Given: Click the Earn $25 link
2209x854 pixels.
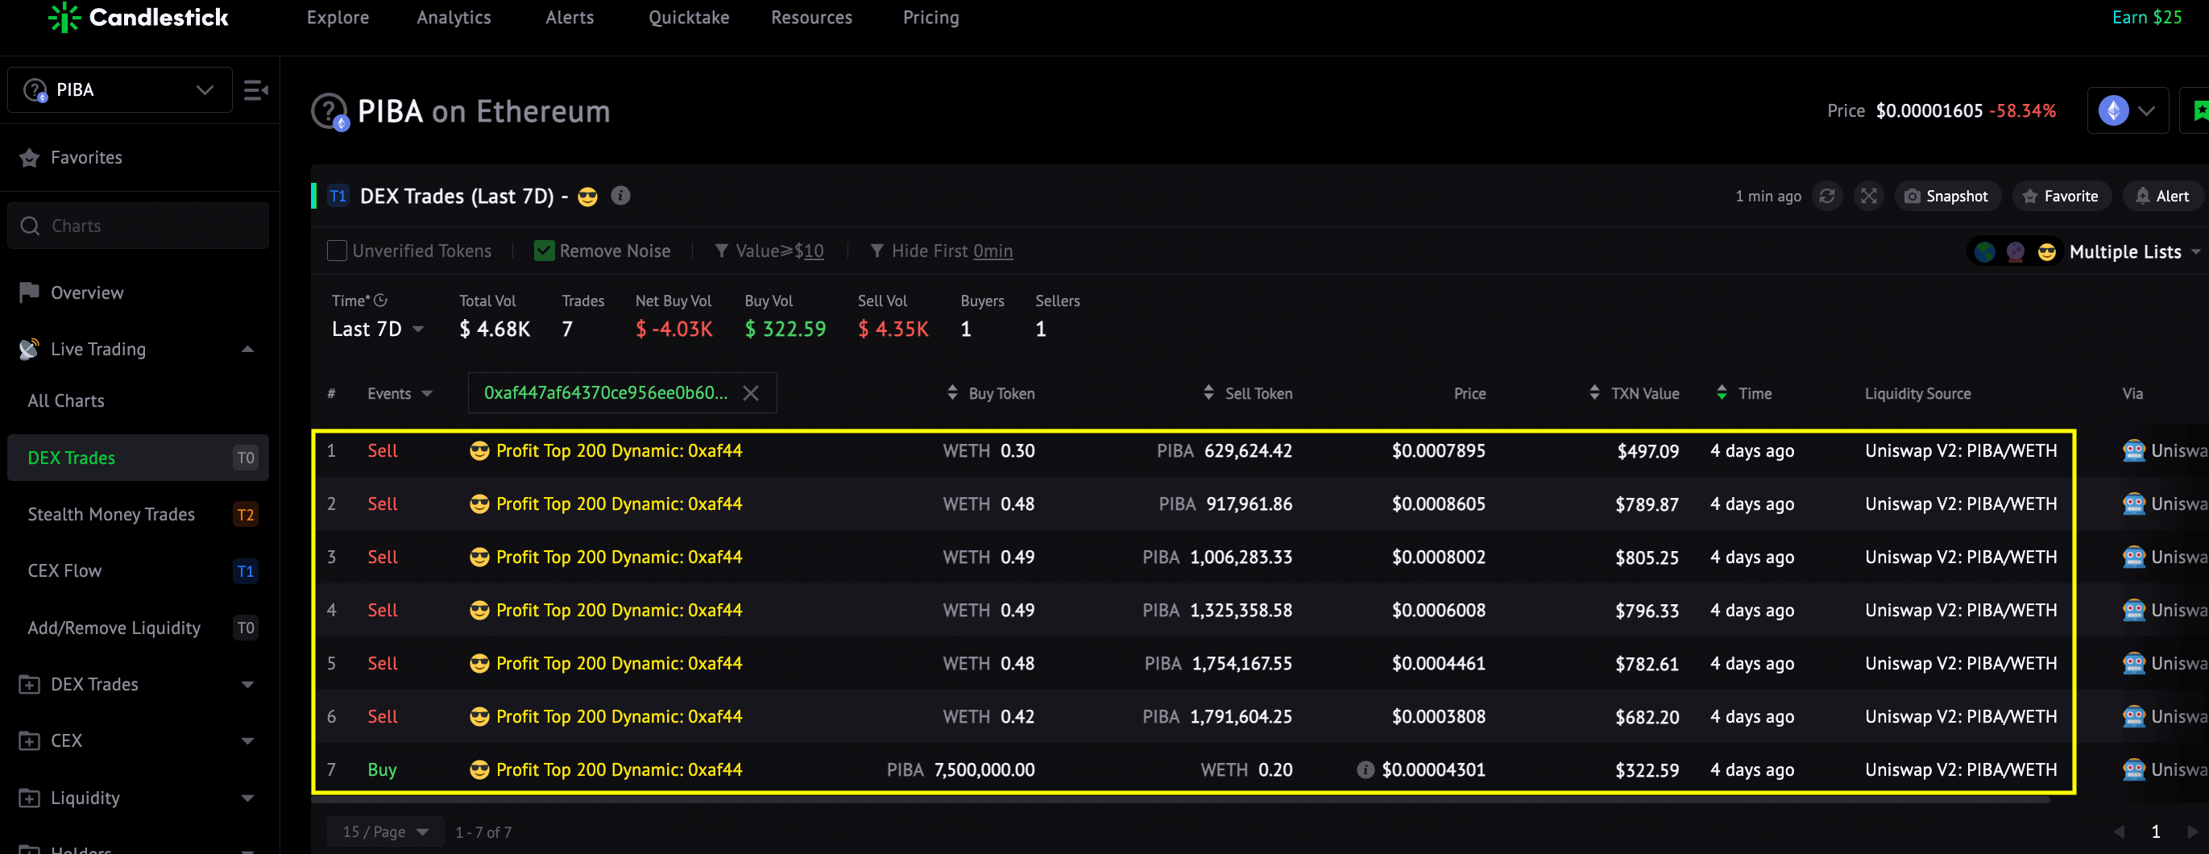Looking at the screenshot, I should click(2146, 17).
